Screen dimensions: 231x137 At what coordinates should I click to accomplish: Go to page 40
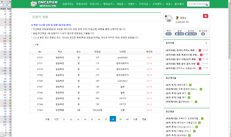(x=127, y=119)
